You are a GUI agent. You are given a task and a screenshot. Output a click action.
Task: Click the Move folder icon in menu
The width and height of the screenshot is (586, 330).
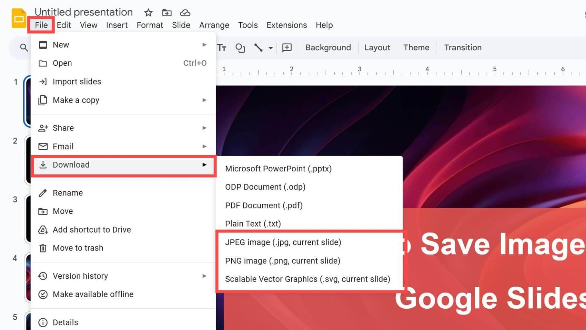pos(43,211)
